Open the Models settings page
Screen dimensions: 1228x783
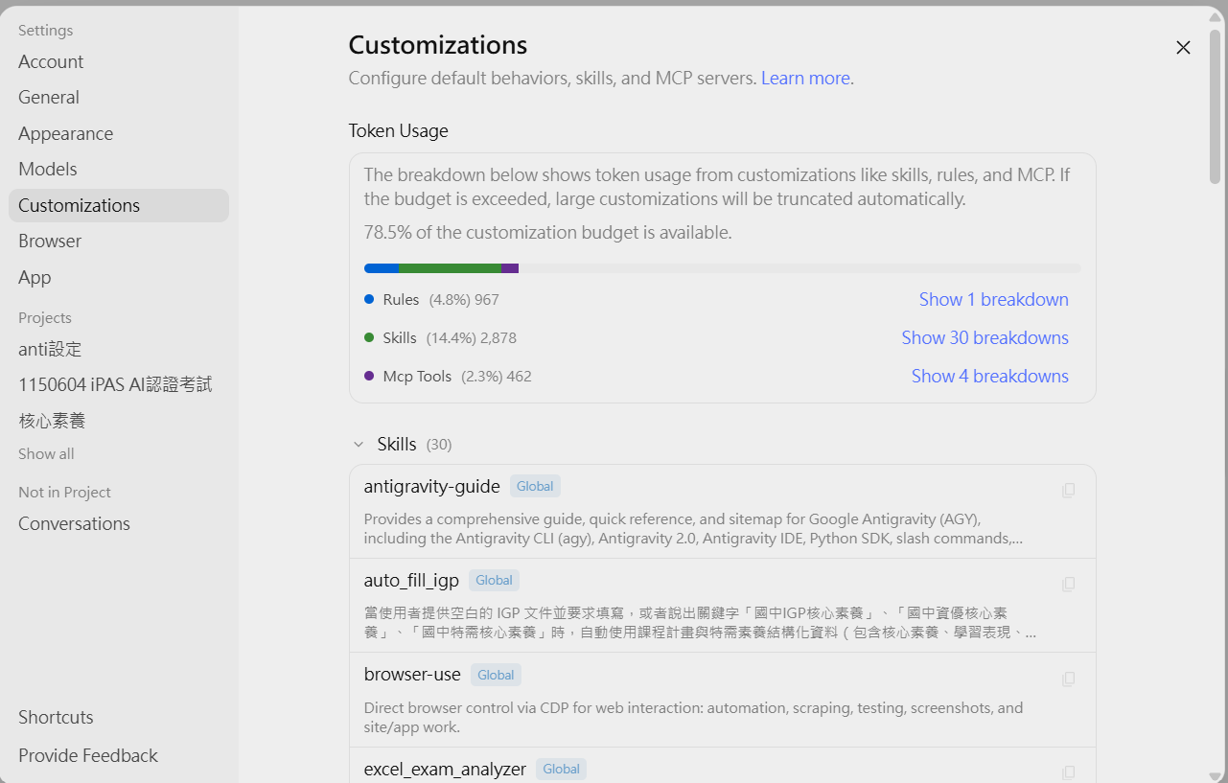(x=119, y=169)
